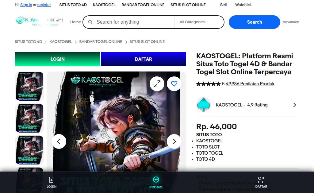Expand the product image to fullscreen

(x=157, y=84)
